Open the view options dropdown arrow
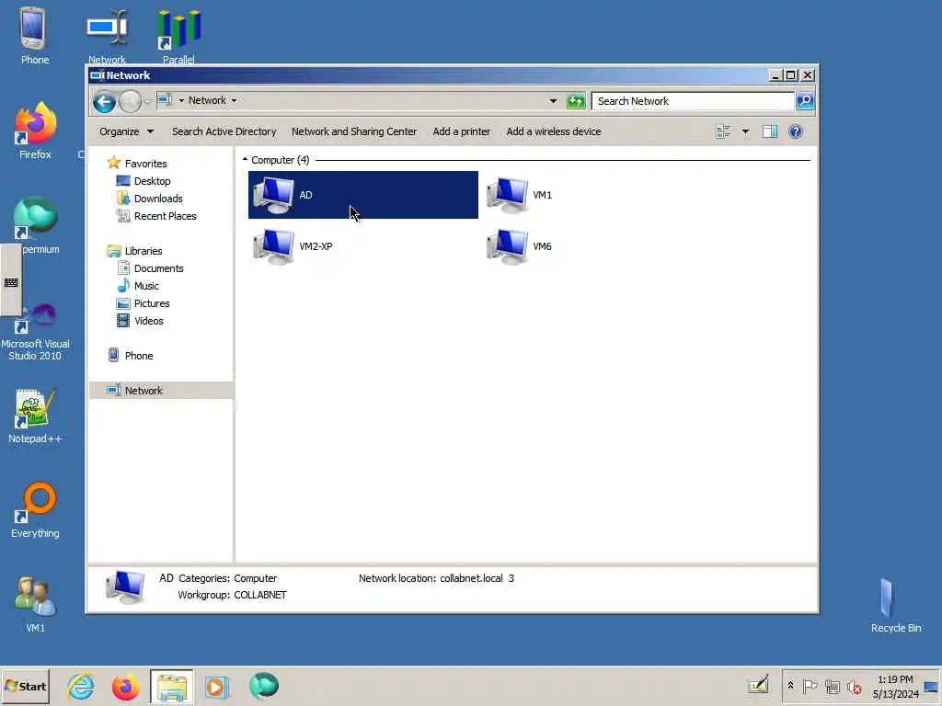This screenshot has height=706, width=942. [745, 131]
